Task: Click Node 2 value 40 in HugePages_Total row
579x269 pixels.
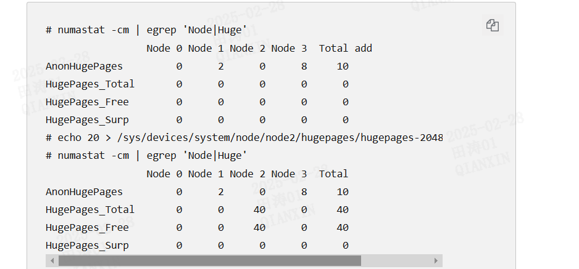Action: point(259,209)
